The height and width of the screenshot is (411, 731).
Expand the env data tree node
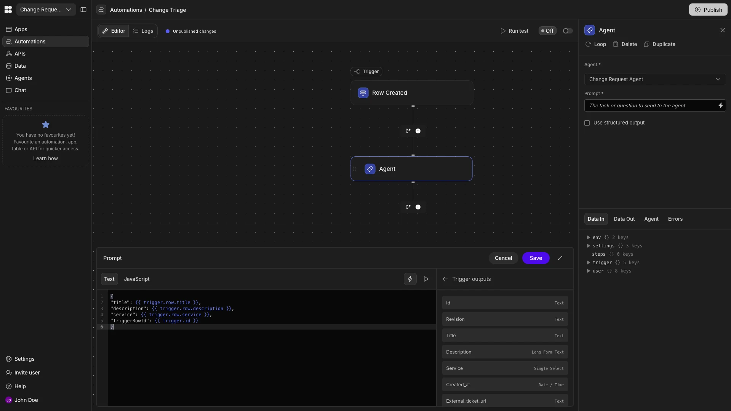(589, 237)
